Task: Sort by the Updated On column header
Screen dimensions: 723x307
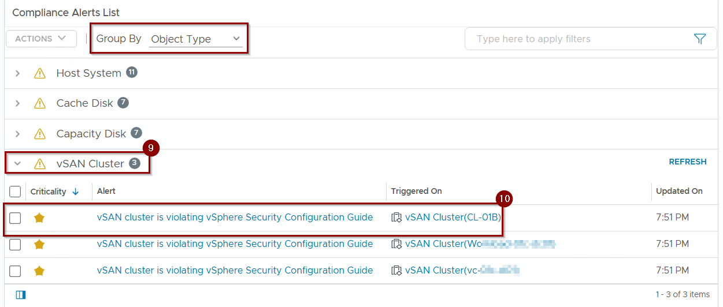Action: click(679, 192)
